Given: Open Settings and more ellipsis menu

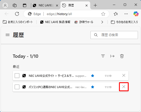Looking at the screenshot, I should click(x=126, y=14).
